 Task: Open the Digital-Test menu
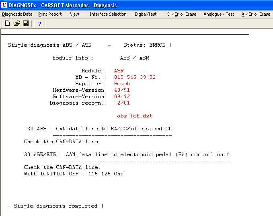(146, 14)
